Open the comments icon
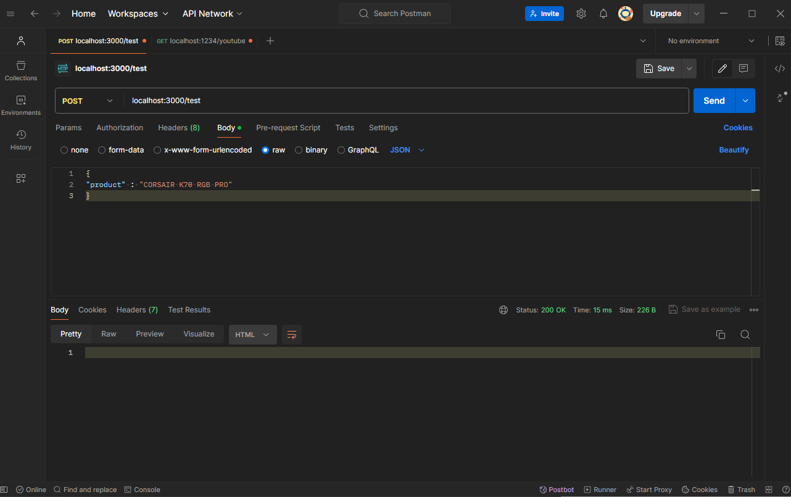791x497 pixels. [743, 69]
